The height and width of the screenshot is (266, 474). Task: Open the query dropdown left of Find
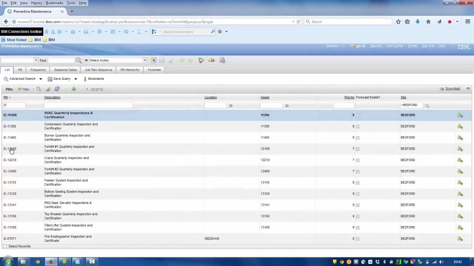(36, 60)
